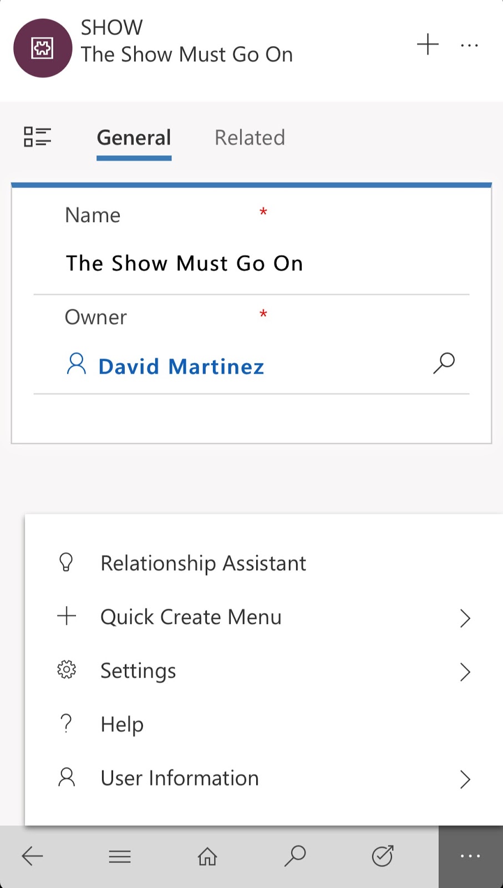Expand the Quick Create Menu chevron
This screenshot has height=888, width=503.
click(465, 618)
